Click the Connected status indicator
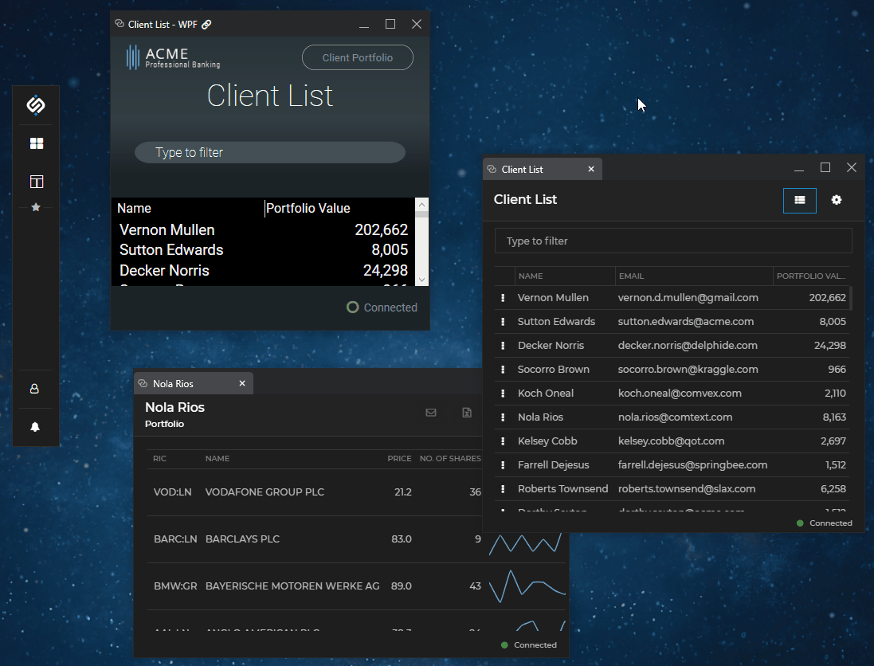 click(825, 523)
